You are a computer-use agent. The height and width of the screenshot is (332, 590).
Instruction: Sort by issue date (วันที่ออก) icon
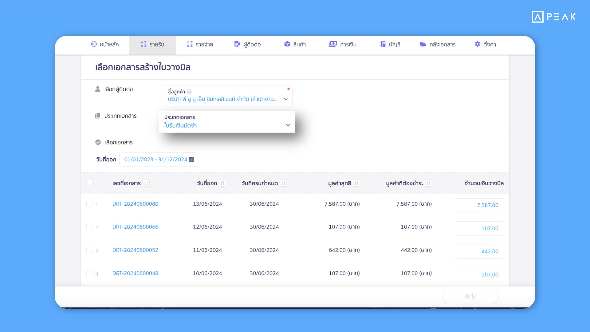point(222,183)
